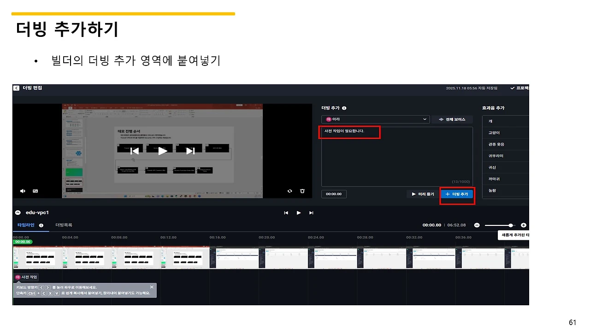
Task: Switch to the 더빙목록 tab
Action: (x=65, y=225)
